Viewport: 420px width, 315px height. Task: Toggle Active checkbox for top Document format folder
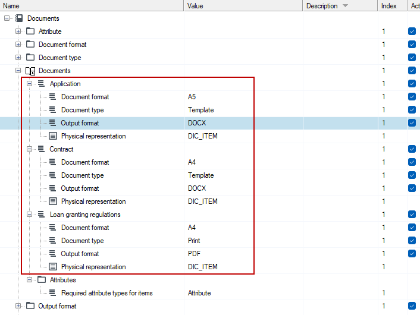click(x=412, y=45)
